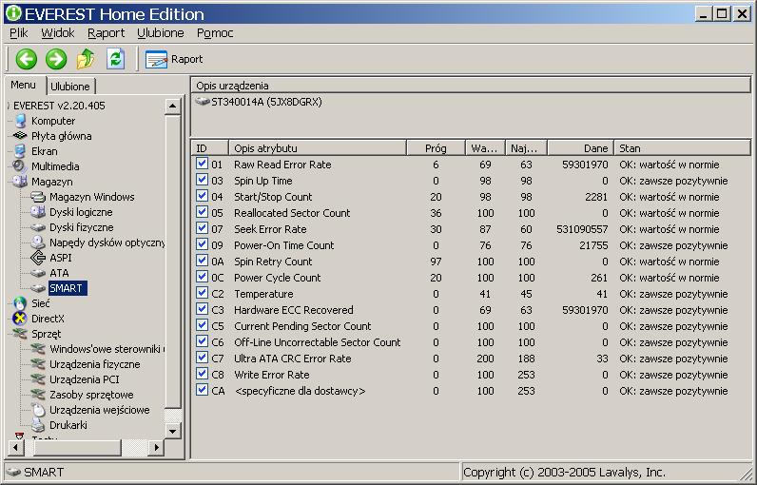Viewport: 757px width, 485px height.
Task: Sort by the ID column header
Action: coord(210,148)
